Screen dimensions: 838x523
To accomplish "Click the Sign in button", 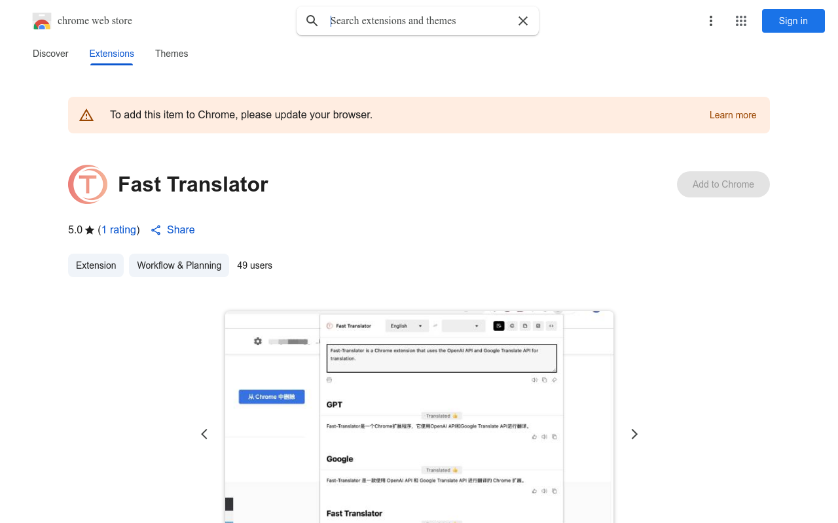I will [x=793, y=21].
